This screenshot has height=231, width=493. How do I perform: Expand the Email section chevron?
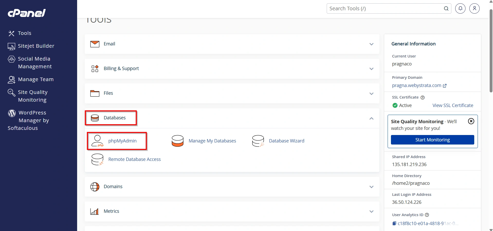[x=371, y=44]
